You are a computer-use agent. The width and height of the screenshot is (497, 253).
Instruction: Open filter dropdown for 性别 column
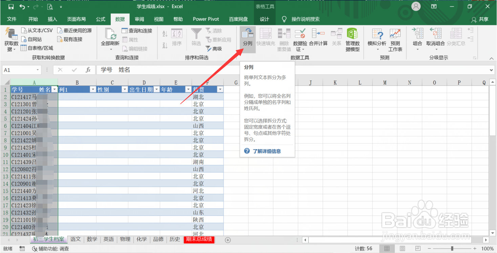pos(125,89)
